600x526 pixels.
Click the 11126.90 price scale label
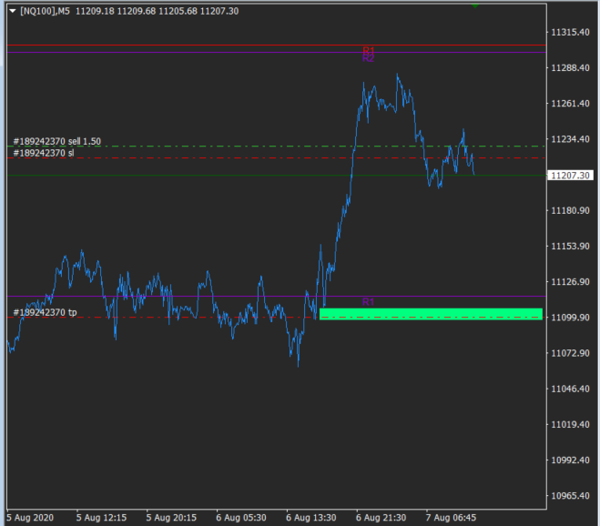pyautogui.click(x=570, y=281)
